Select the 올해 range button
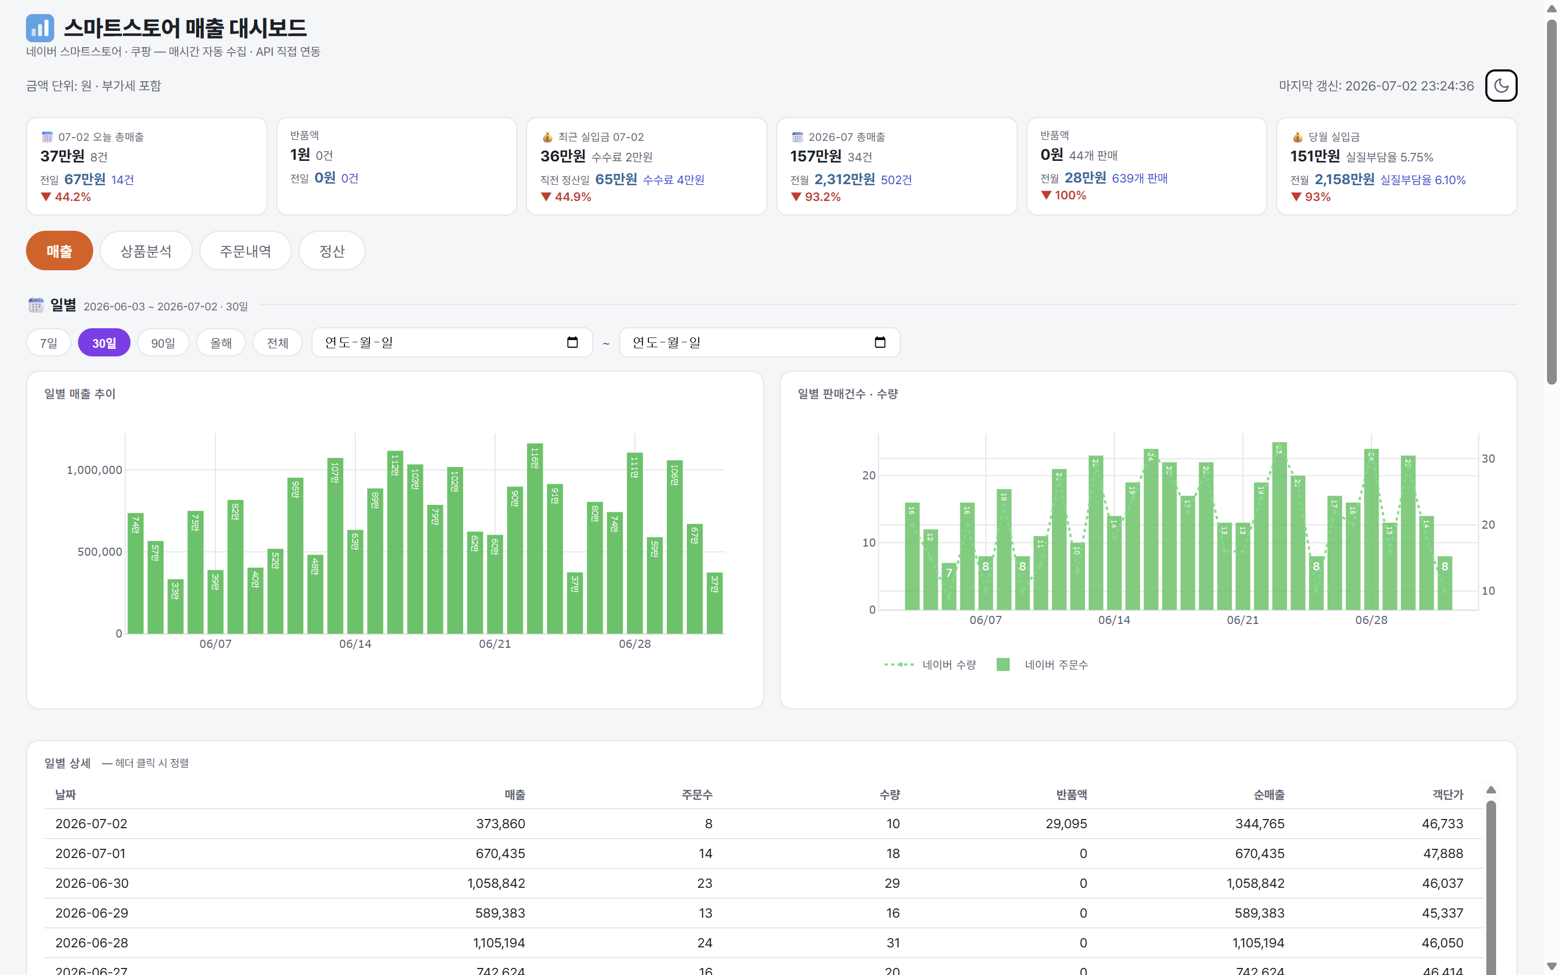The width and height of the screenshot is (1560, 975). pyautogui.click(x=221, y=342)
